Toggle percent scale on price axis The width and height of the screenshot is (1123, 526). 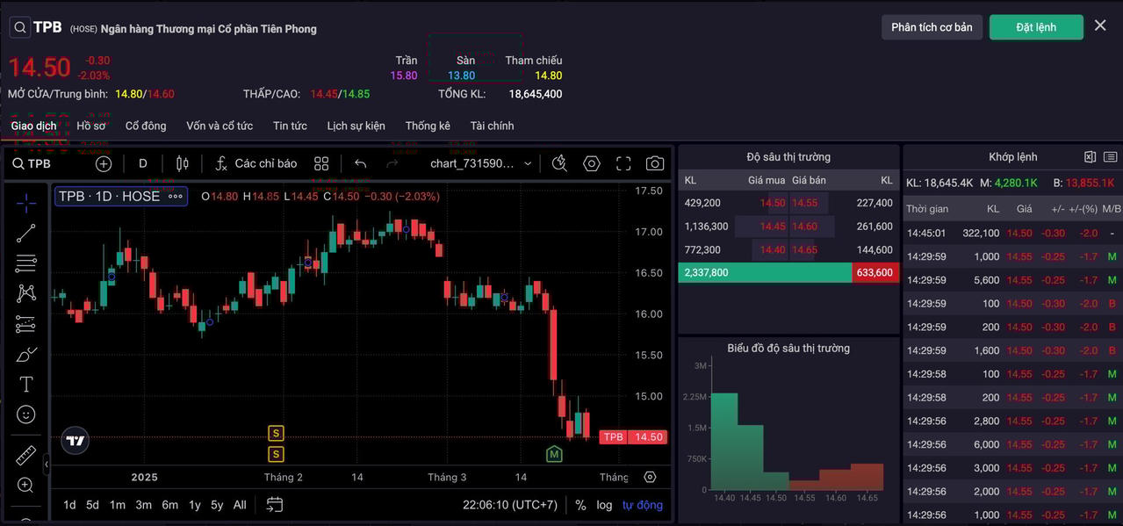[580, 505]
